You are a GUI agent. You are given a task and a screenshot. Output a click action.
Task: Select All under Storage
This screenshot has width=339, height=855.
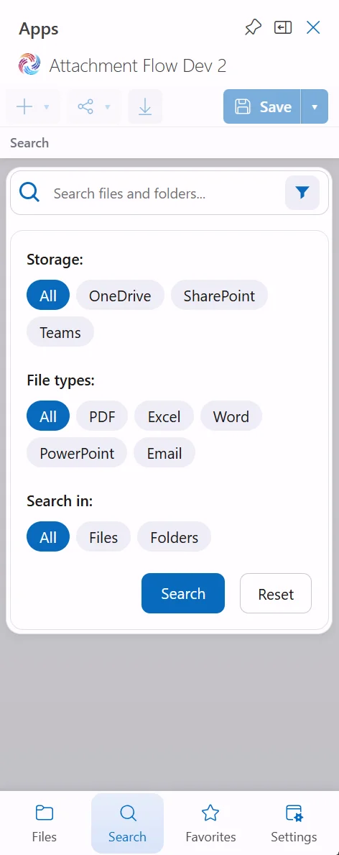(48, 295)
